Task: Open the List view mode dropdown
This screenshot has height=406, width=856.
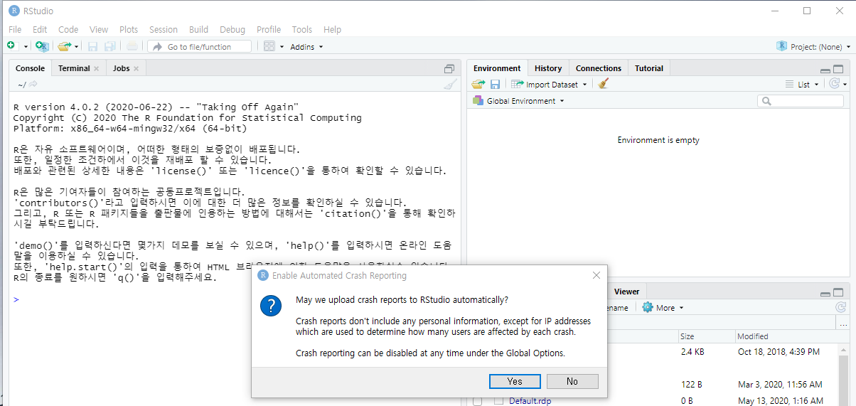Action: click(x=802, y=84)
